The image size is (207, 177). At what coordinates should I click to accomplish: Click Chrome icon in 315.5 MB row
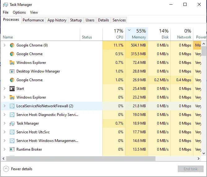[x=12, y=54]
